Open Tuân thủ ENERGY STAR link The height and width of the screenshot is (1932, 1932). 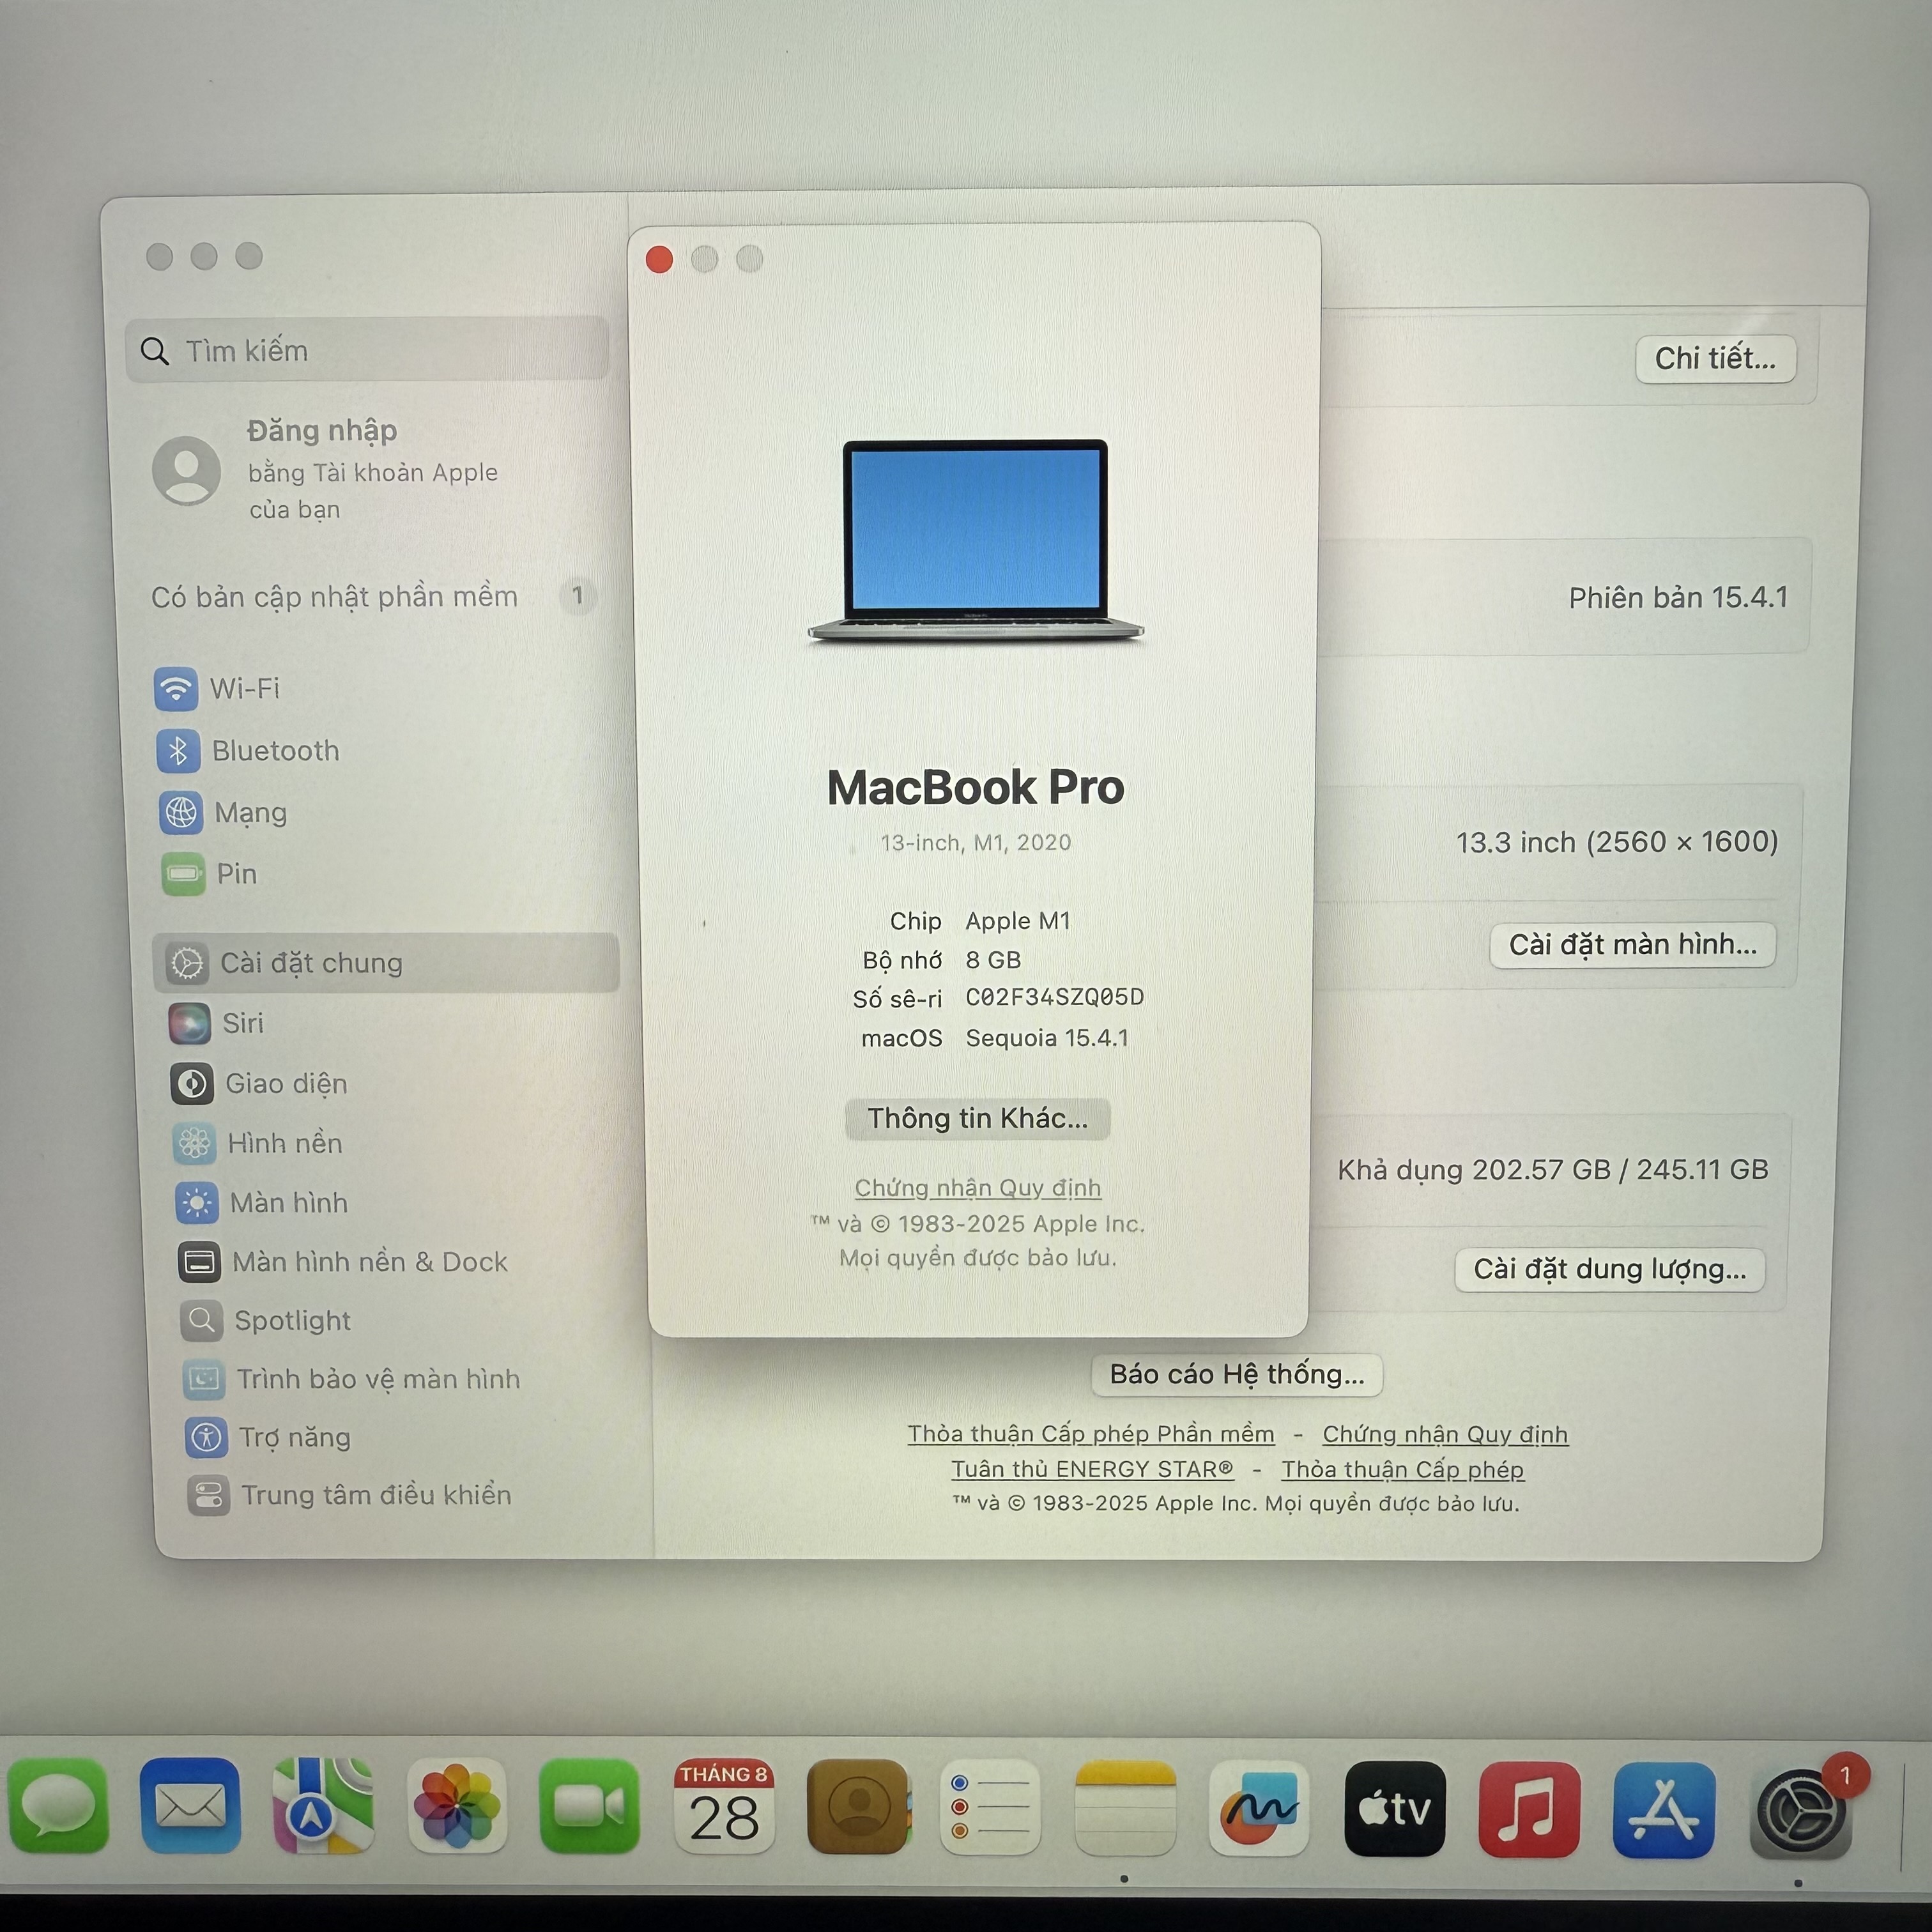1092,1470
